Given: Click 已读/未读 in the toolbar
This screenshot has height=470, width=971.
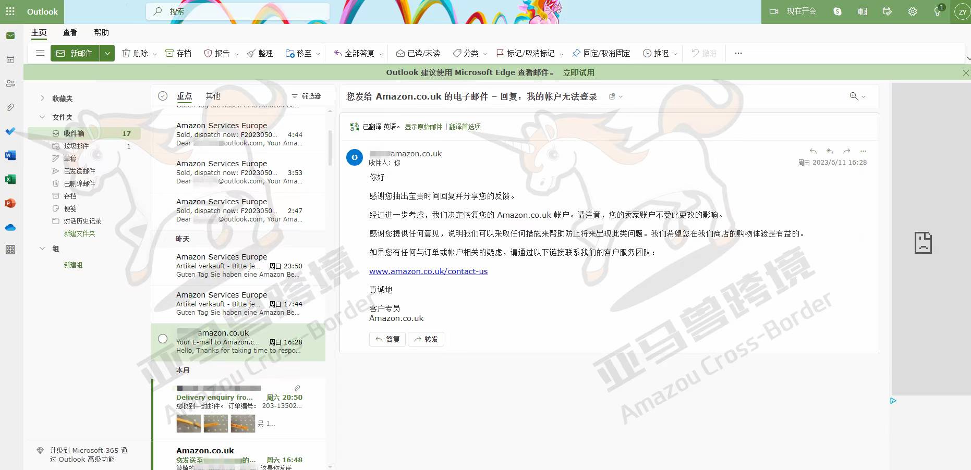Looking at the screenshot, I should pos(418,53).
